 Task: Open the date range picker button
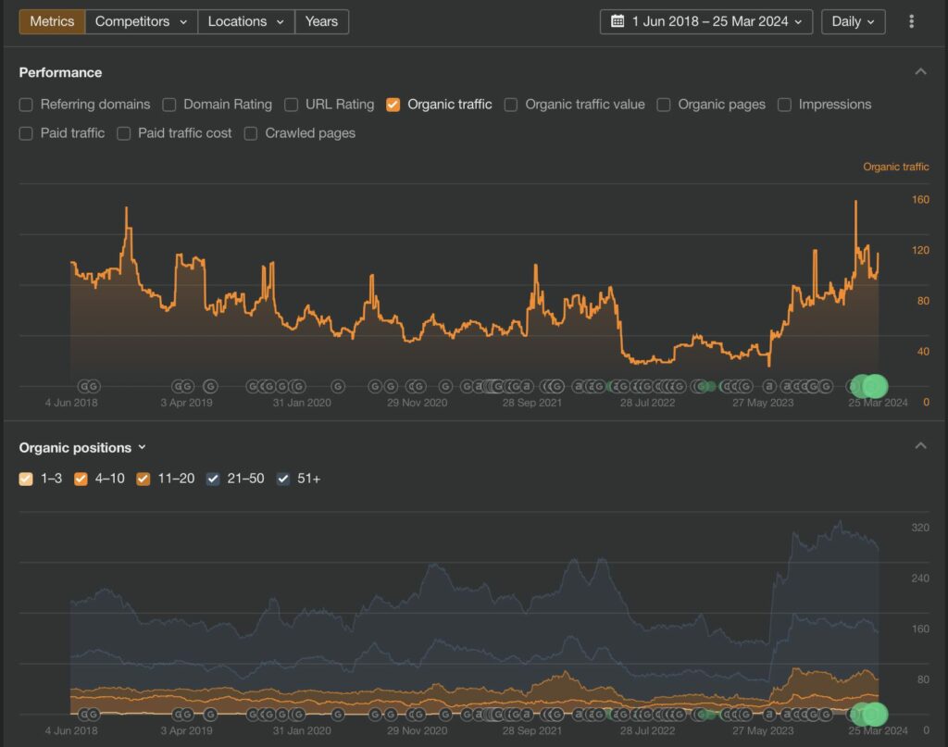706,21
